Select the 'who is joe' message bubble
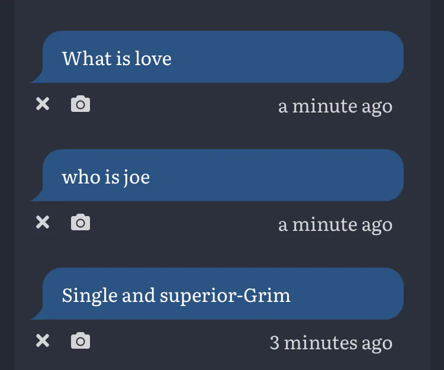 [217, 175]
